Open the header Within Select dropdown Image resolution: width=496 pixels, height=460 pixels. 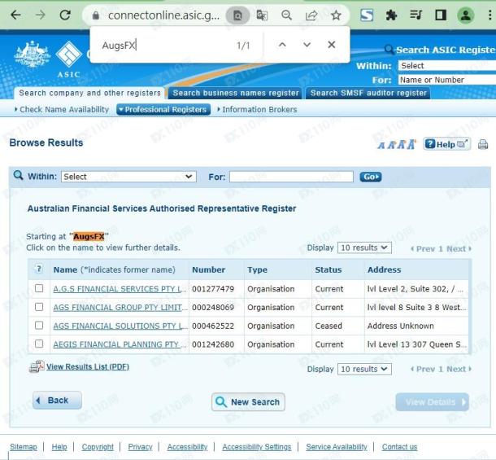(x=446, y=66)
